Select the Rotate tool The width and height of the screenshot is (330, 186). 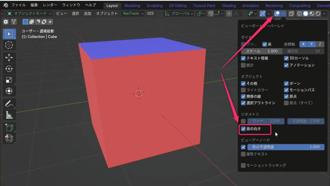point(9,69)
